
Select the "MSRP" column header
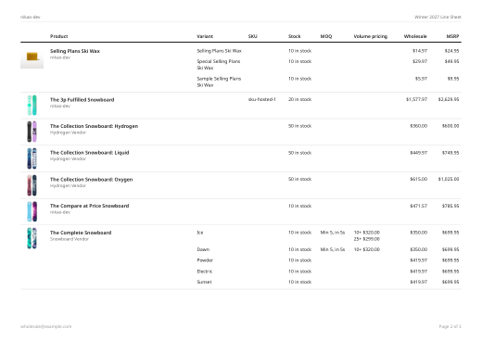[x=452, y=36]
